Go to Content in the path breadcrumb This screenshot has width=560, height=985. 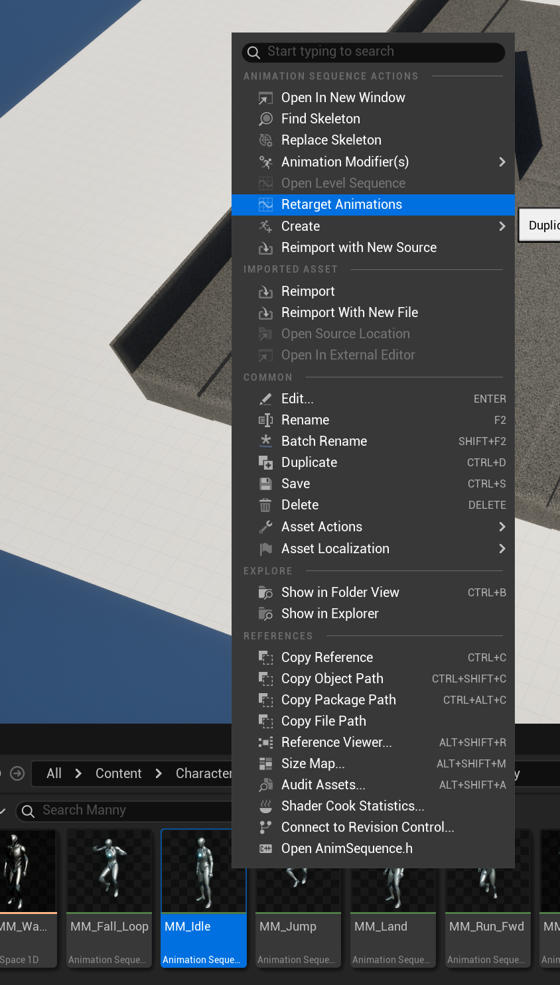119,773
